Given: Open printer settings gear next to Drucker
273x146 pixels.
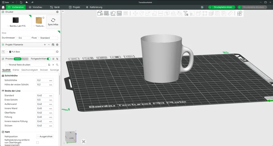Looking at the screenshot, I should (x=57, y=12).
